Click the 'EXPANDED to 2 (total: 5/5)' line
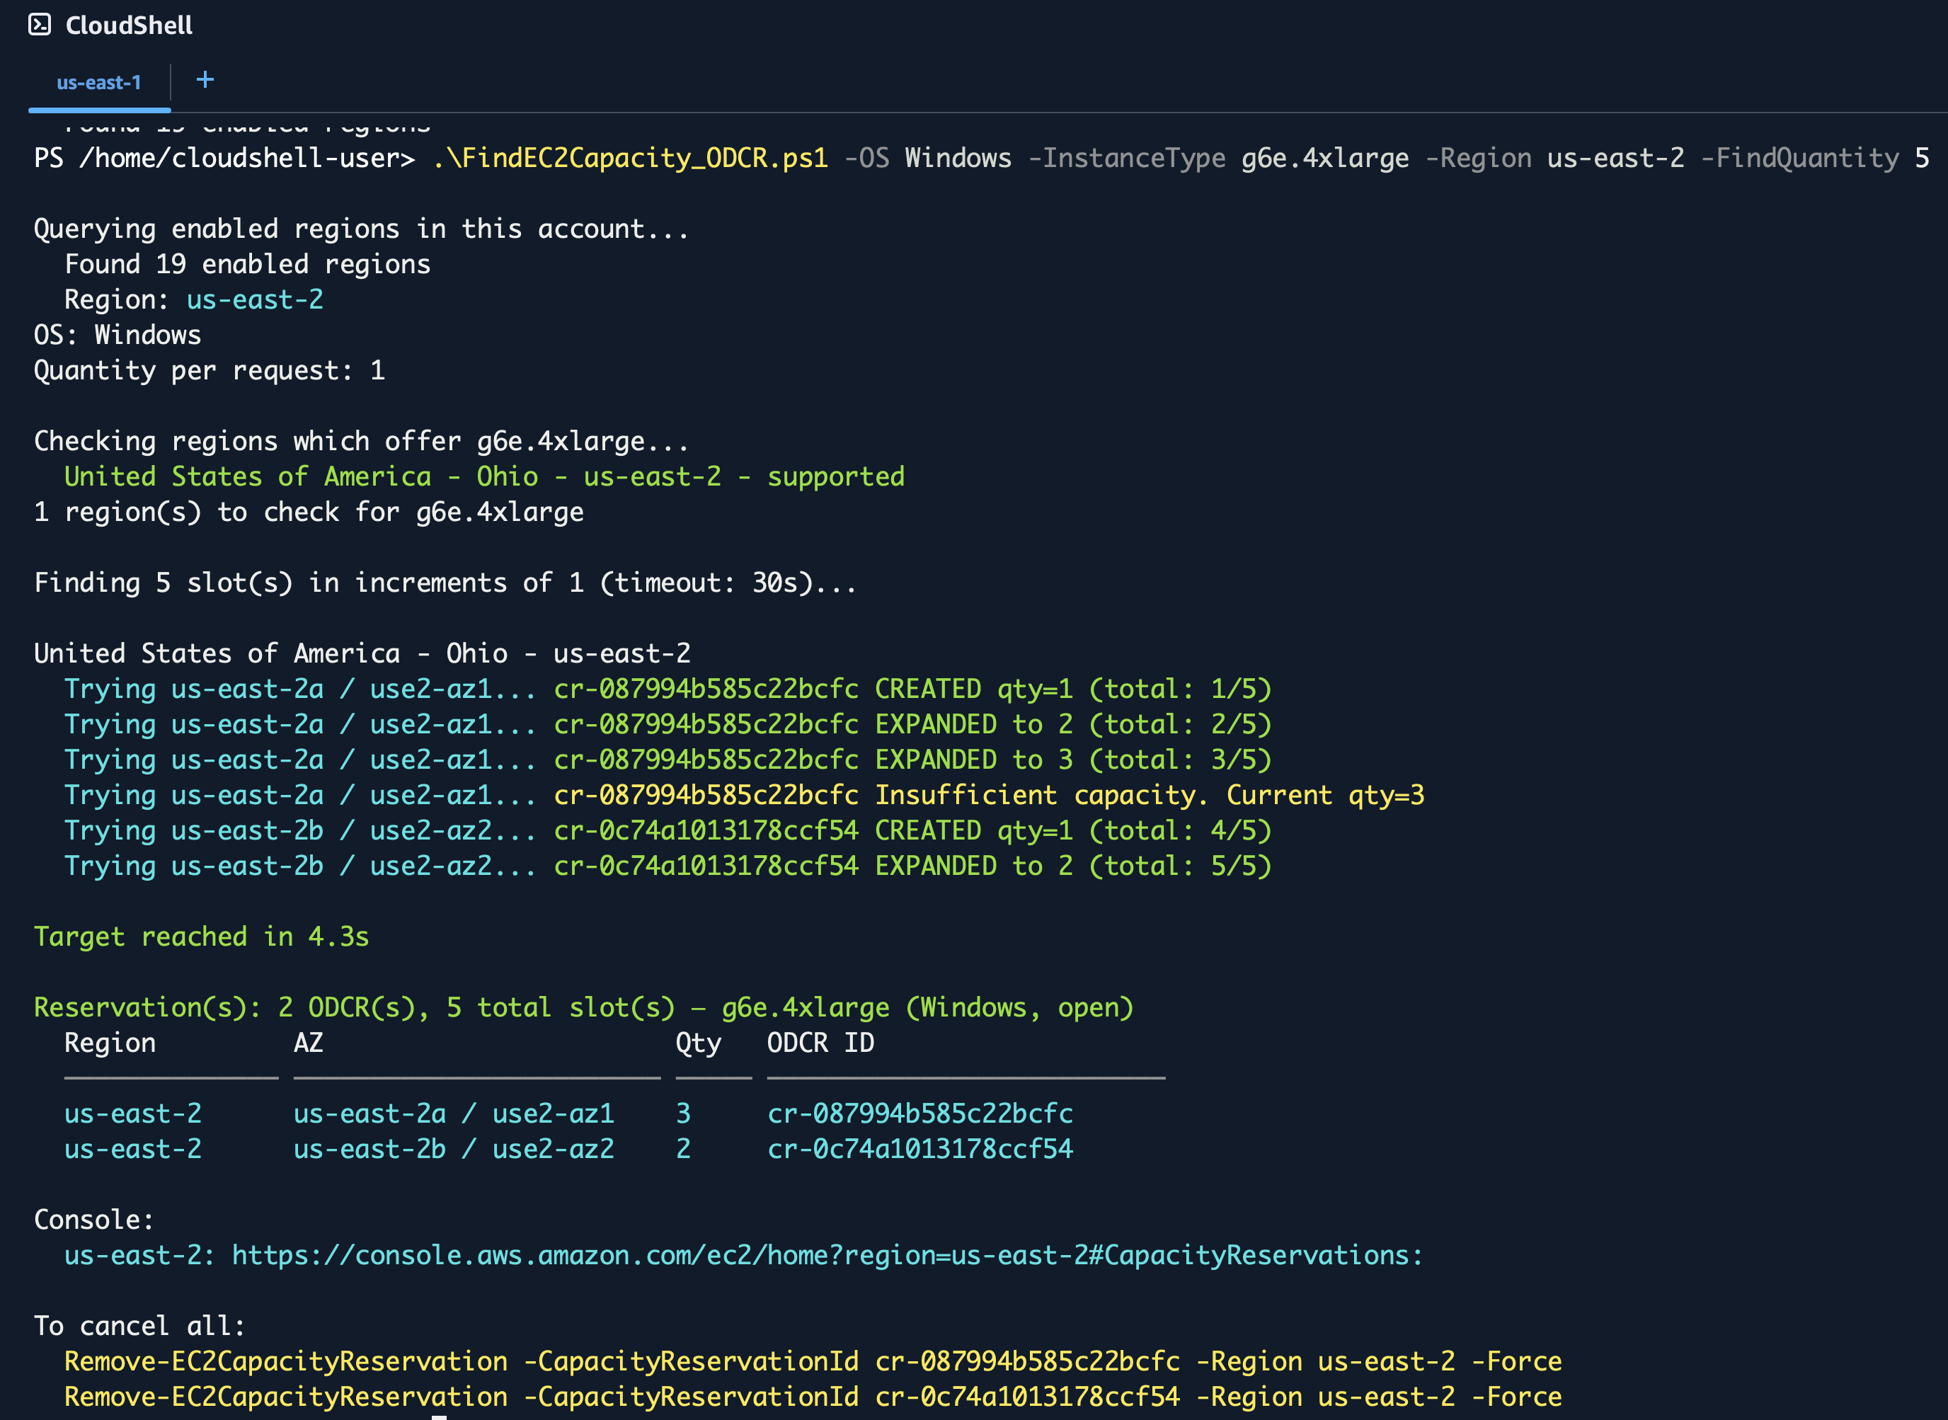 click(x=668, y=866)
